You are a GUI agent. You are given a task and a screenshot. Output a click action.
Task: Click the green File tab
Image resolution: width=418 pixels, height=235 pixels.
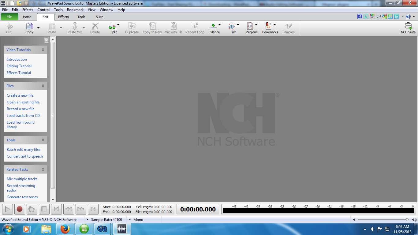[x=9, y=17]
